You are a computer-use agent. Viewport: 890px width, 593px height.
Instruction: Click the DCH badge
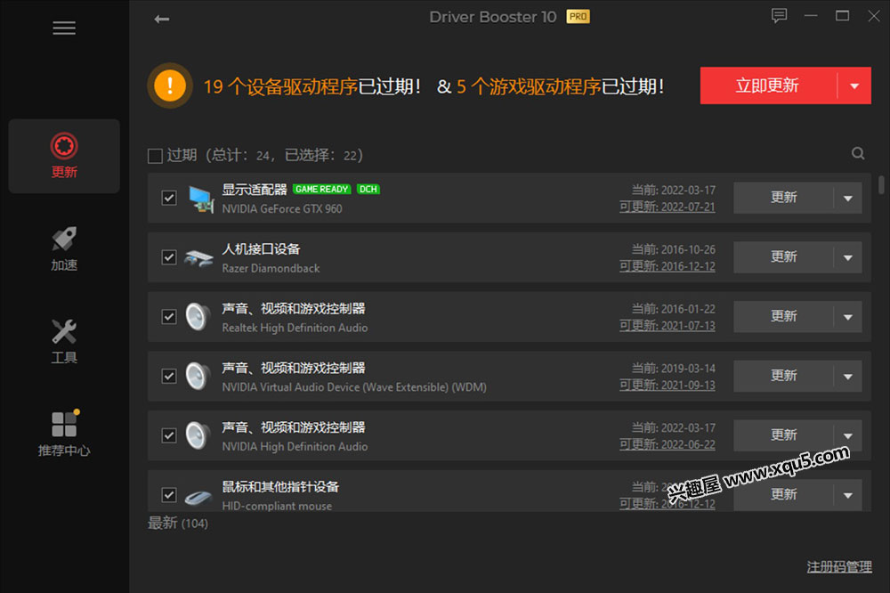pos(368,189)
